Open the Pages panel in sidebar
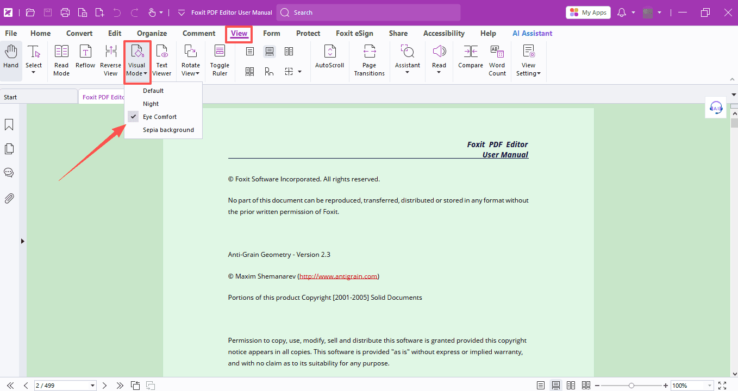738x391 pixels. point(9,149)
